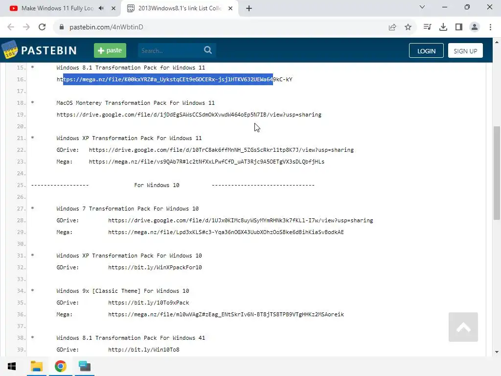Open the media control playlist icon
This screenshot has width=501, height=376.
pyautogui.click(x=427, y=27)
